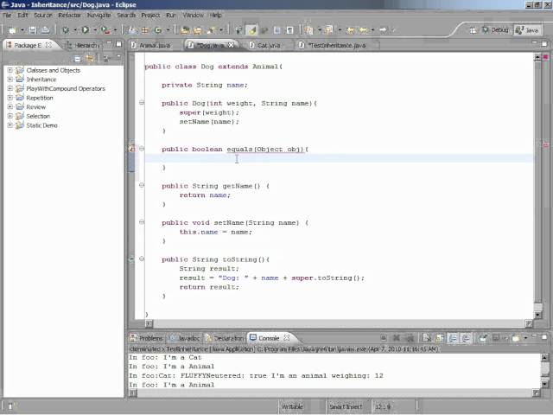The width and height of the screenshot is (553, 415).
Task: Click the New file toolbar icon
Action: pyautogui.click(x=12, y=30)
